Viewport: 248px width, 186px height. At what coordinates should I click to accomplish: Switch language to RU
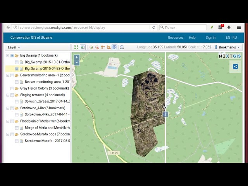(234, 38)
